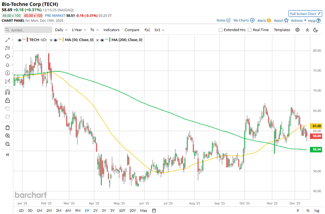Image resolution: width=325 pixels, height=214 pixels.
Task: Enable the Extended Hrs checkbox
Action: pyautogui.click(x=221, y=30)
